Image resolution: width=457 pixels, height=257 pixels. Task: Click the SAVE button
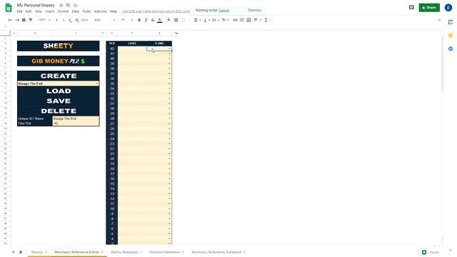point(59,101)
